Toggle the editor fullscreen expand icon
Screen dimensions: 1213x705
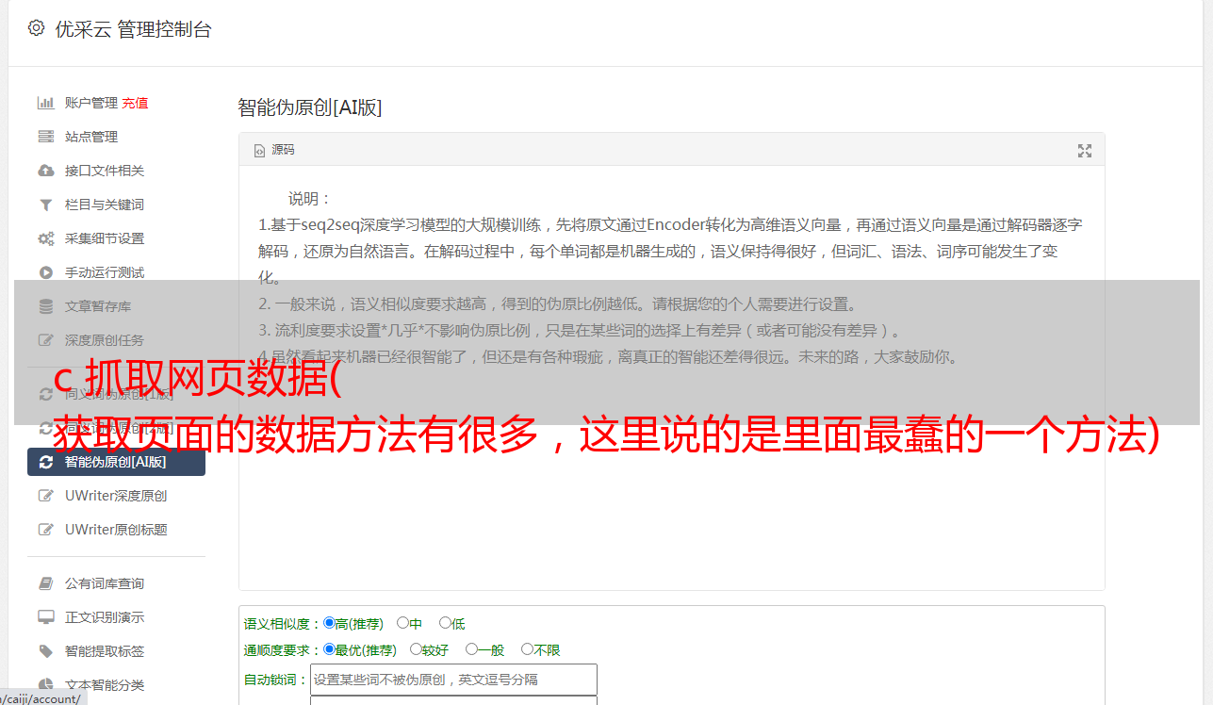point(1085,151)
